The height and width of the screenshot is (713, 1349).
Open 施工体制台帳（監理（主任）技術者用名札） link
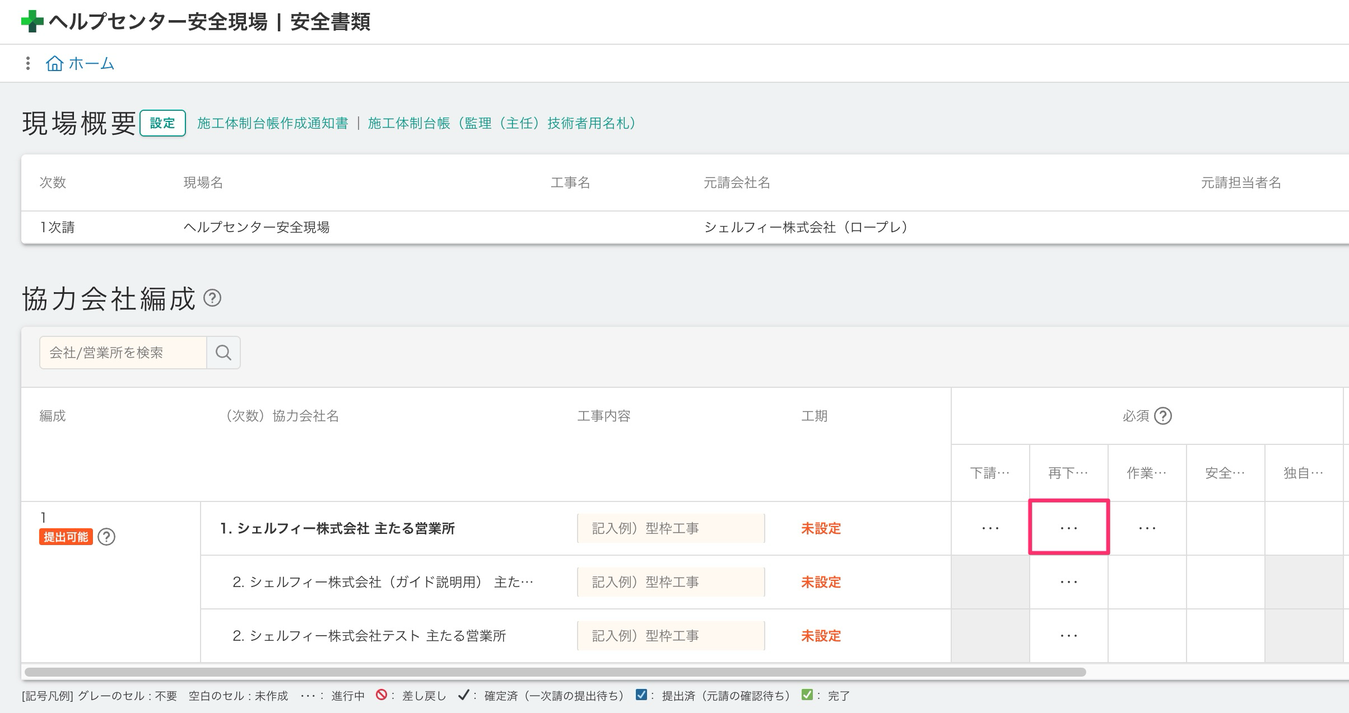click(502, 123)
